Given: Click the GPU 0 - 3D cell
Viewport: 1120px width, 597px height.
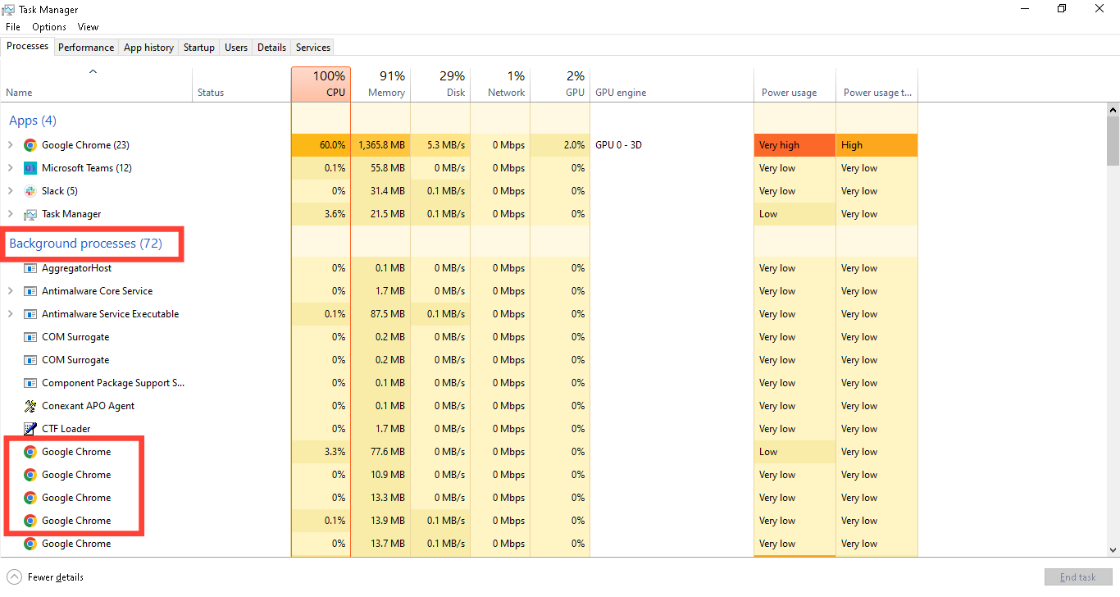Looking at the screenshot, I should [672, 145].
